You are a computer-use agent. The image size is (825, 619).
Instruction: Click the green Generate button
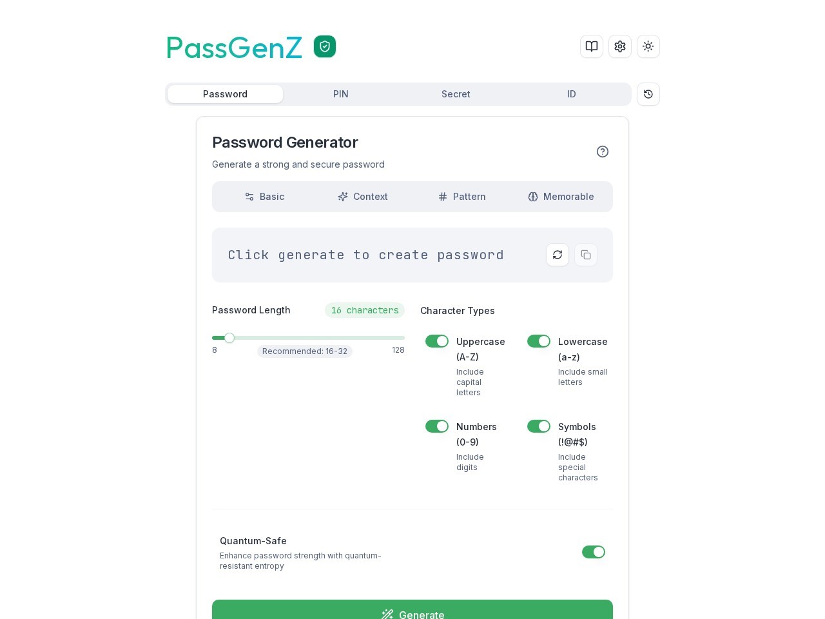[412, 609]
